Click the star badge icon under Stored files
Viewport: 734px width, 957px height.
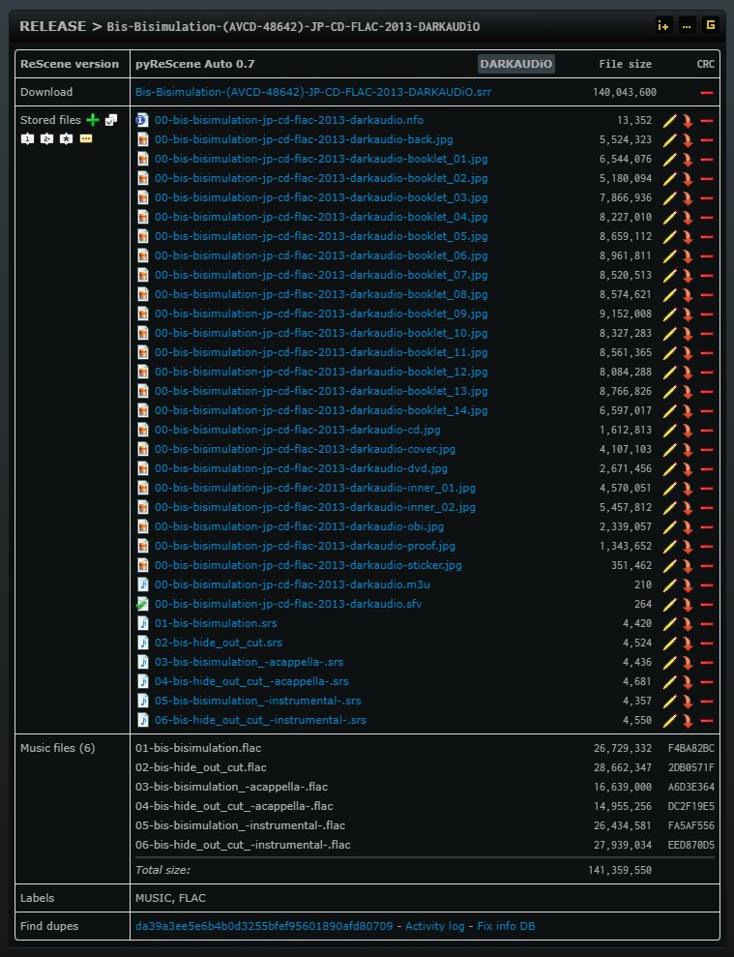67,139
